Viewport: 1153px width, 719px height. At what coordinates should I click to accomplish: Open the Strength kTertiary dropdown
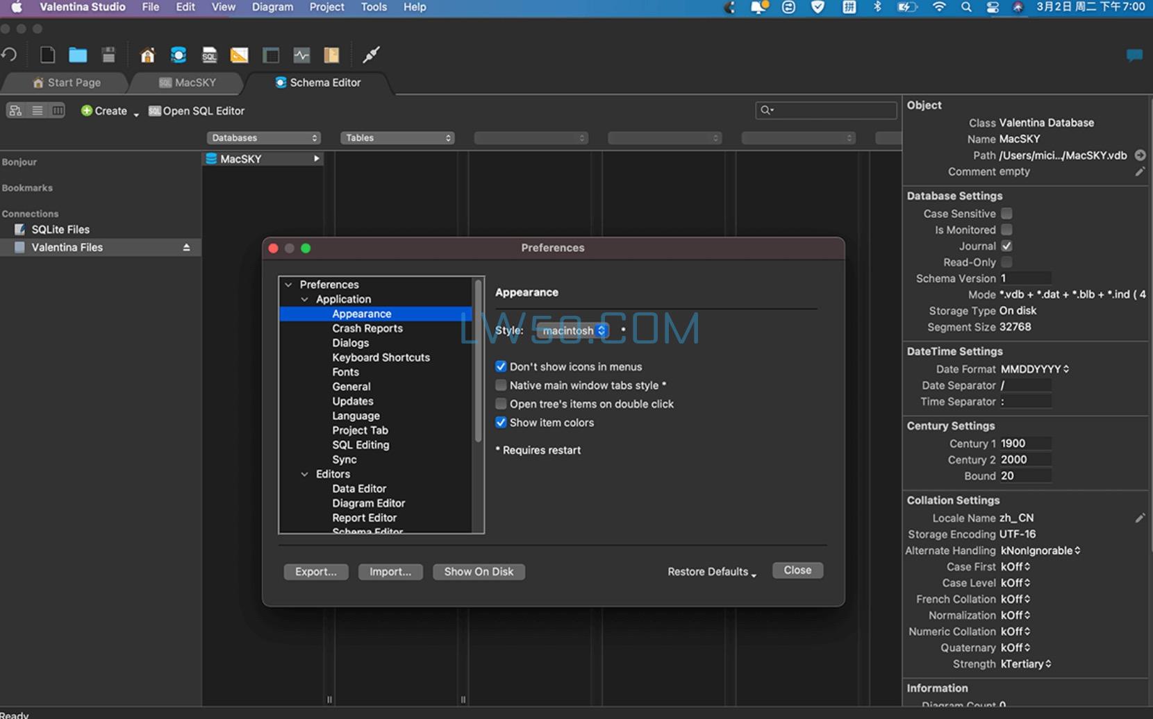(1026, 664)
